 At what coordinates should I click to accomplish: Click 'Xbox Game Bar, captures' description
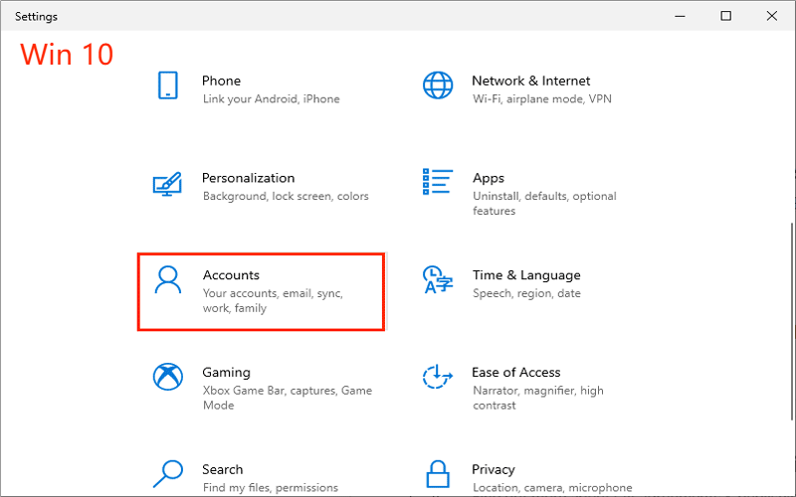pyautogui.click(x=288, y=398)
